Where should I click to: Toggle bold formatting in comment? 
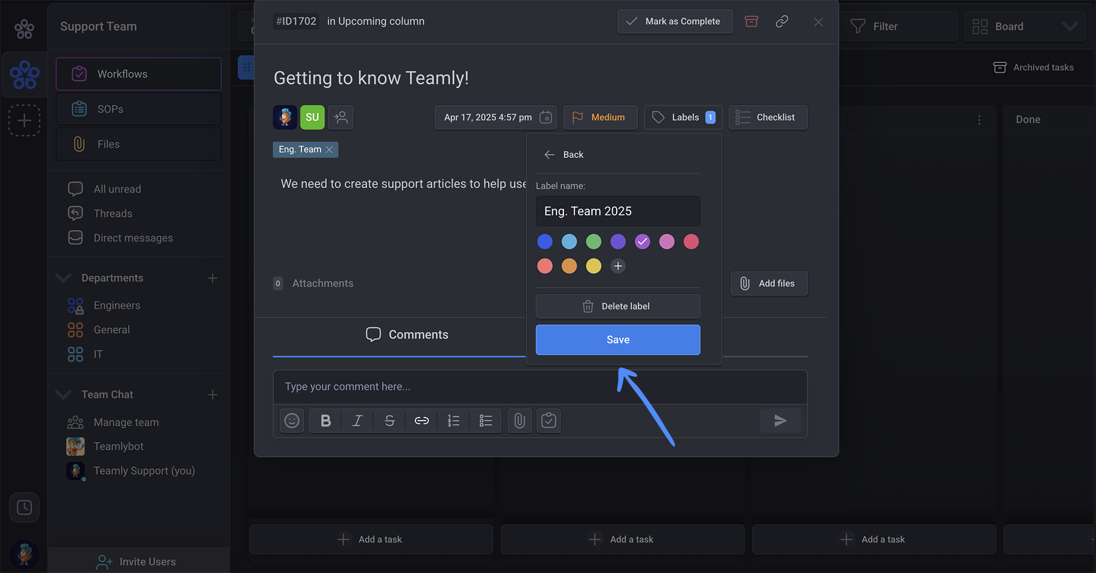click(326, 421)
